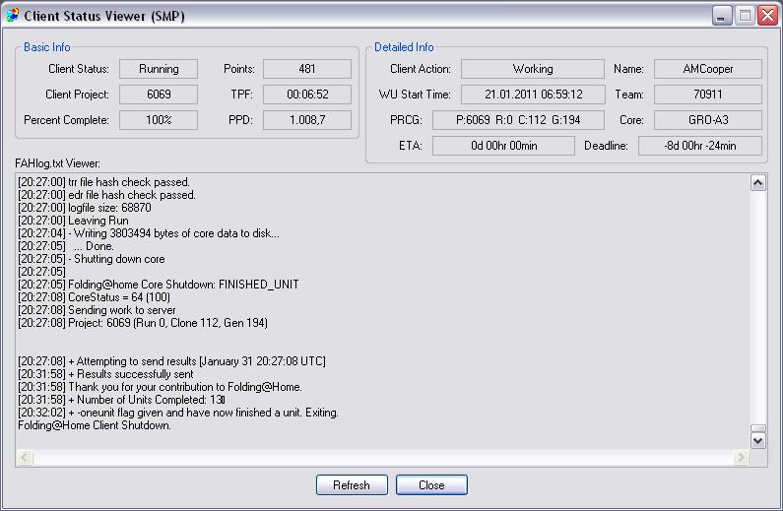Click the log scrollbar up arrow
Viewport: 783px width, 511px height.
pyautogui.click(x=757, y=183)
